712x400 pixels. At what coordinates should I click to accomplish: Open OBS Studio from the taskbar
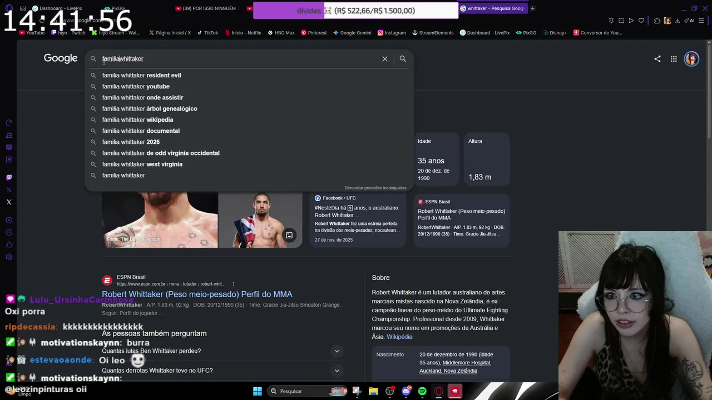(x=390, y=391)
